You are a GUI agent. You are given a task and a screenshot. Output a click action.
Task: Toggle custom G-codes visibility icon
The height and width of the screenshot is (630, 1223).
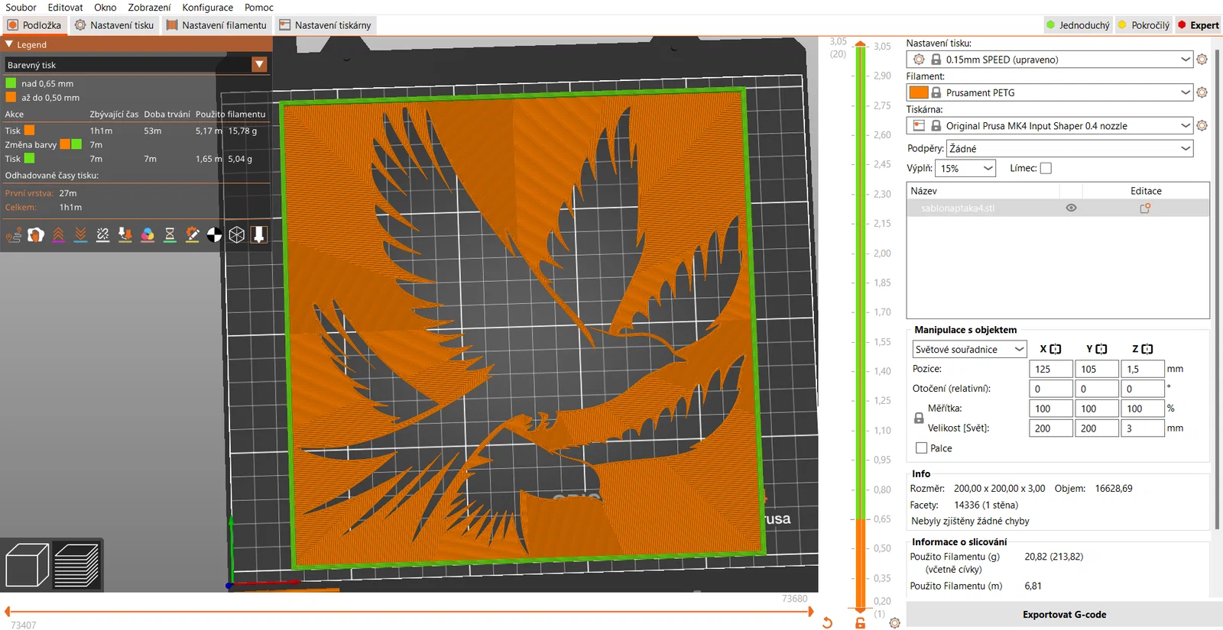(x=192, y=235)
